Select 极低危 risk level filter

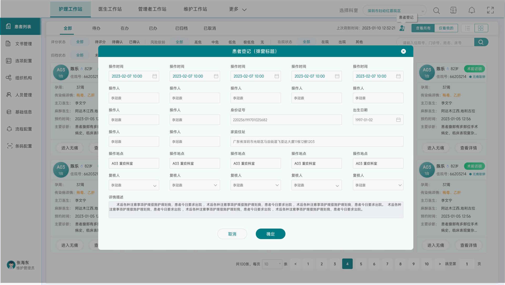pyautogui.click(x=249, y=42)
